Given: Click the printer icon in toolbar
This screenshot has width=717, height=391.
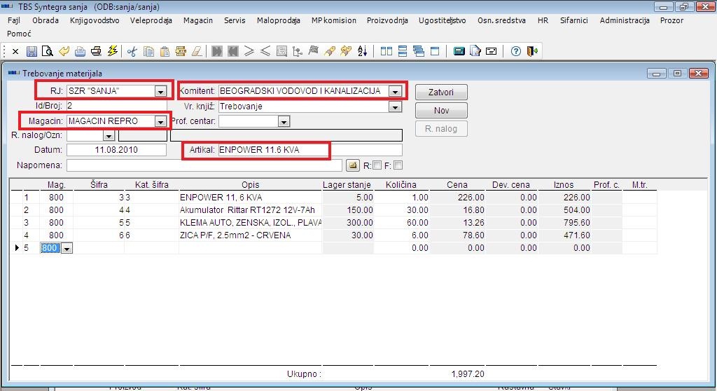Looking at the screenshot, I should tap(96, 51).
